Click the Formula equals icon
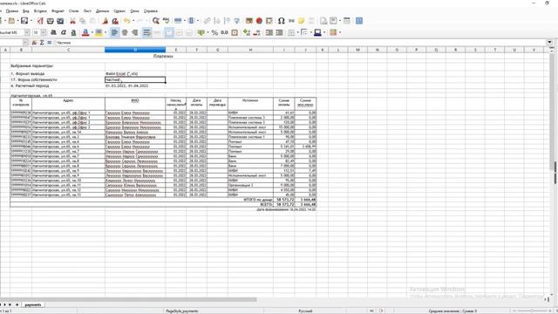The height and width of the screenshot is (314, 558). click(50, 43)
